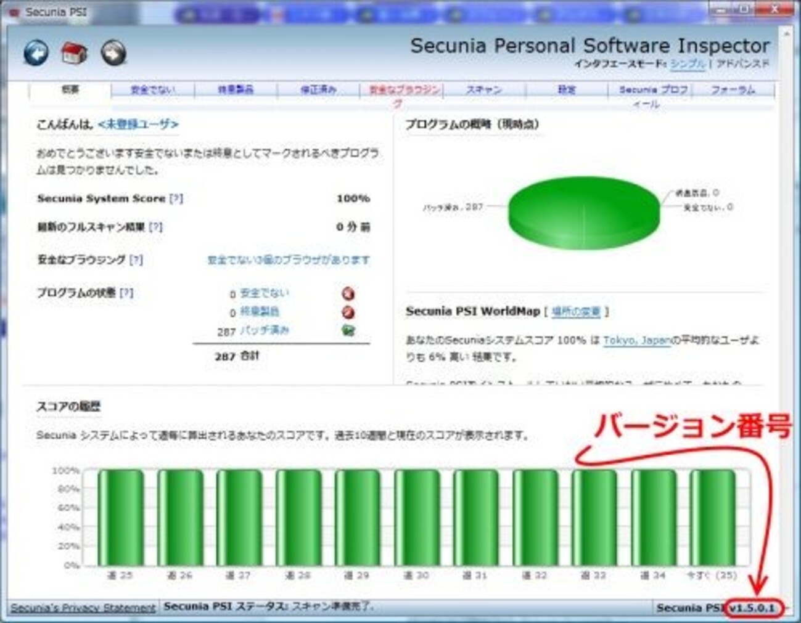This screenshot has height=623, width=801.
Task: Switch to the 概要 overview tab
Action: point(70,90)
